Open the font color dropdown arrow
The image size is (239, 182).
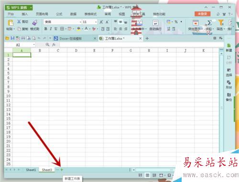pos(90,29)
